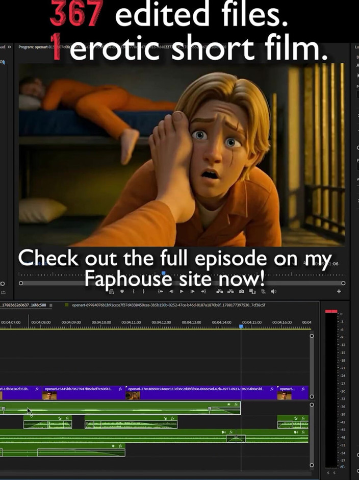359x480 pixels.
Task: Click the audio track vertical zoom bottom handle
Action: 312,465
